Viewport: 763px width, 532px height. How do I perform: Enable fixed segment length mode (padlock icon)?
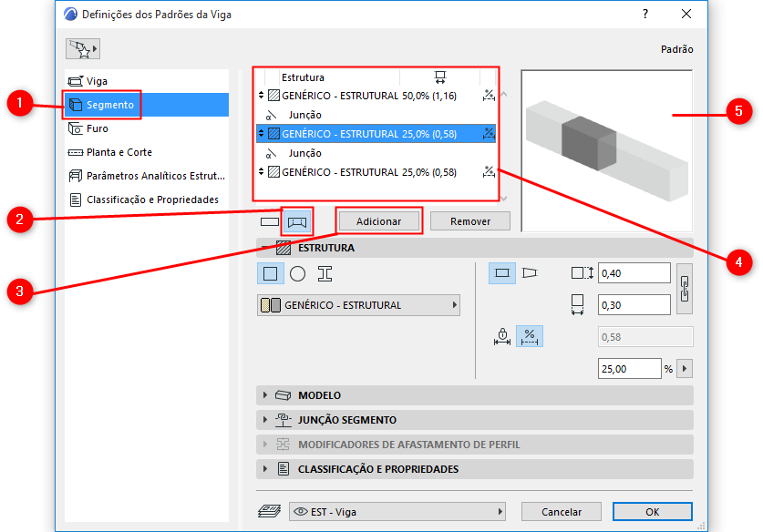(503, 335)
